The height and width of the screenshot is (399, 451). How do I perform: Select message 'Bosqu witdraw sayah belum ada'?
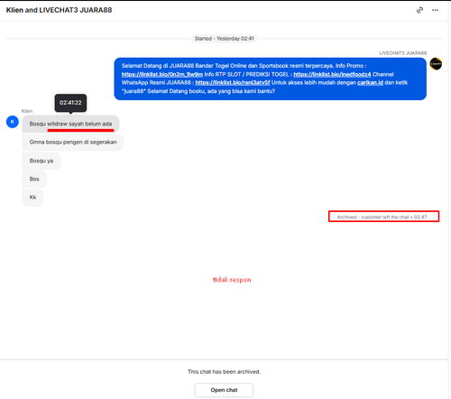tap(70, 124)
